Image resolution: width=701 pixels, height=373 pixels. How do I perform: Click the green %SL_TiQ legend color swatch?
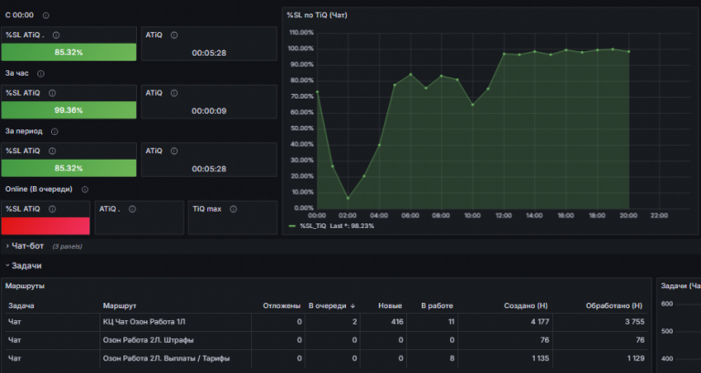292,226
